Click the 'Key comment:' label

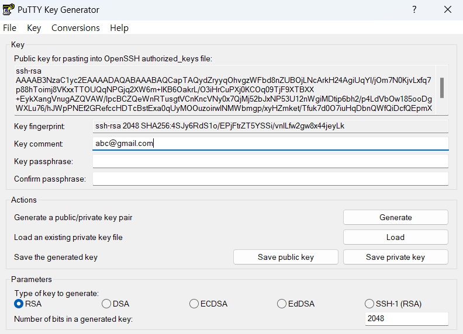point(39,144)
